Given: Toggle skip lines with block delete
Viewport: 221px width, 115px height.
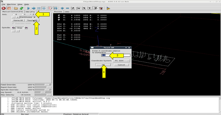Looking at the screenshot, I should (x=51, y=8).
